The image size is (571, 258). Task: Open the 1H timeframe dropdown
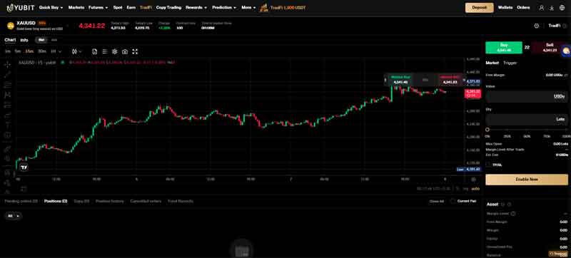point(56,51)
